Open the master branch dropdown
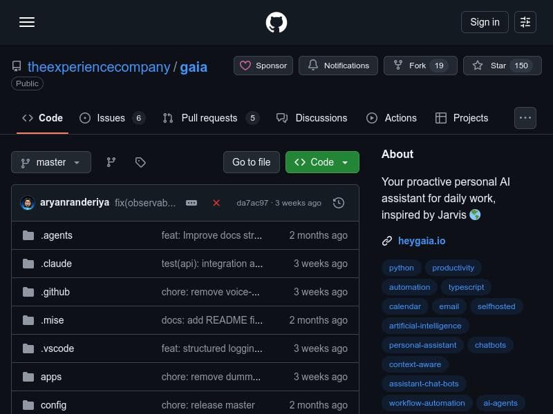Screen dimensions: 553x414 coord(51,162)
